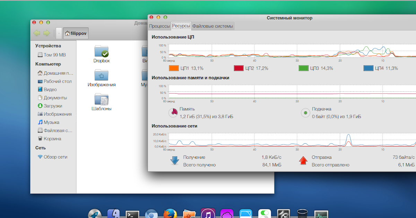416x218 pixels.
Task: Launch Firefox from the dock
Action: [170, 214]
